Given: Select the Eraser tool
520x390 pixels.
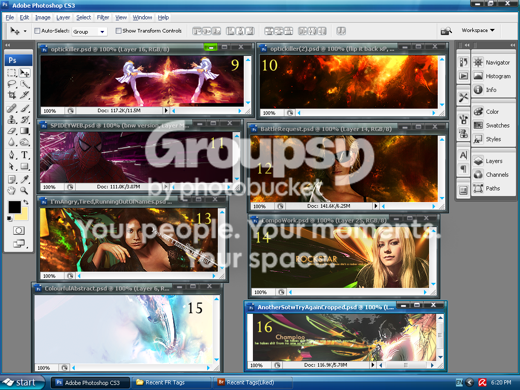Looking at the screenshot, I should tap(12, 131).
